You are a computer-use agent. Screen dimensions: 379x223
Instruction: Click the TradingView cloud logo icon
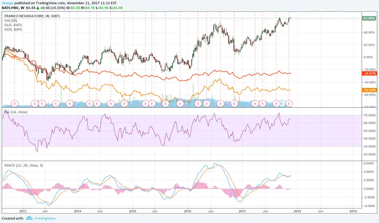coord(29,218)
